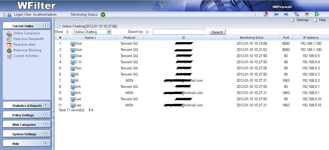
Task: Refresh the page with the refresh icon
Action: (x=297, y=14)
